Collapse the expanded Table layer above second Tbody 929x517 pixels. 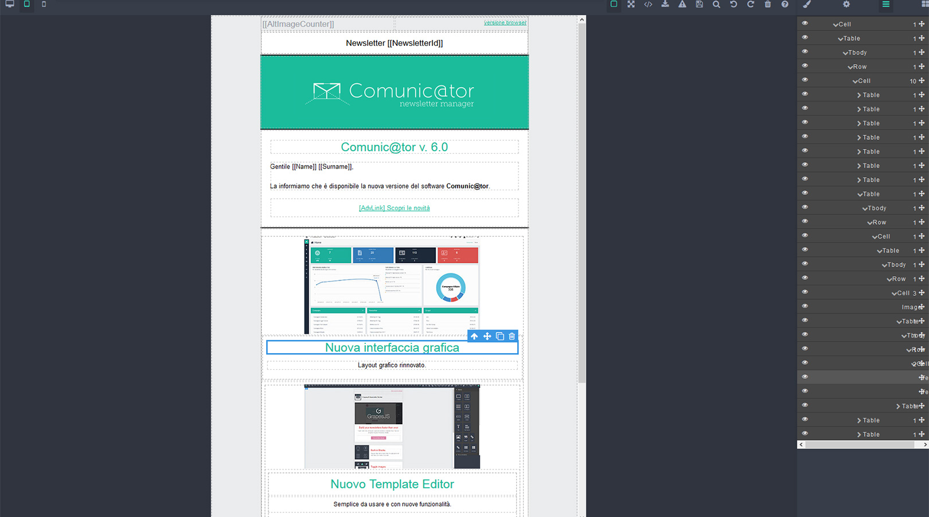point(860,194)
